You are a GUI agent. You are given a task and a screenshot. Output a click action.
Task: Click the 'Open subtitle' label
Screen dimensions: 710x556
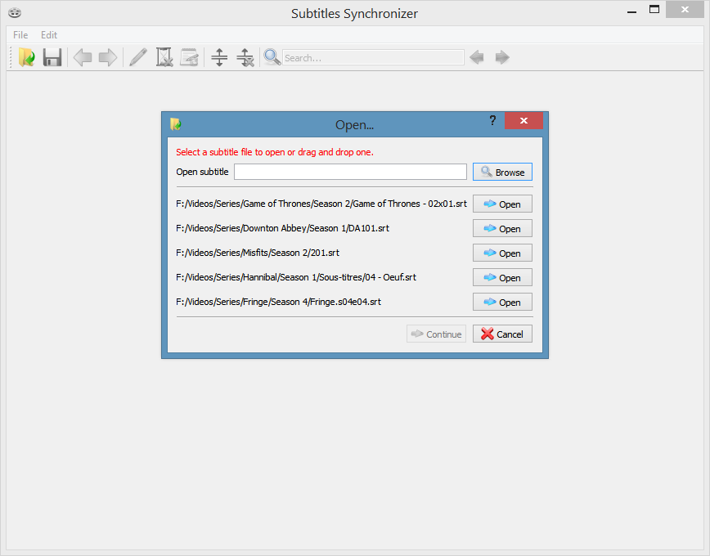(202, 172)
